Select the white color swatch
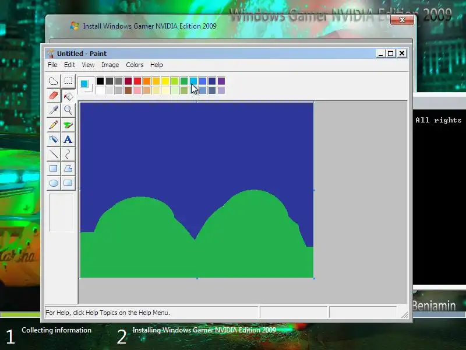Screen dimensions: 466x350 pyautogui.click(x=100, y=90)
